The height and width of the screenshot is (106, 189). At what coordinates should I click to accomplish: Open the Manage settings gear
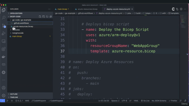4,95
